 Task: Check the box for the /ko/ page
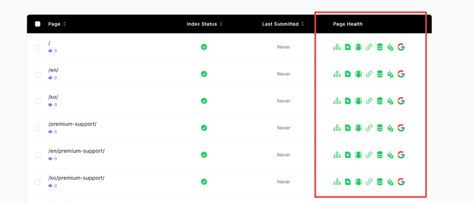[x=37, y=101]
